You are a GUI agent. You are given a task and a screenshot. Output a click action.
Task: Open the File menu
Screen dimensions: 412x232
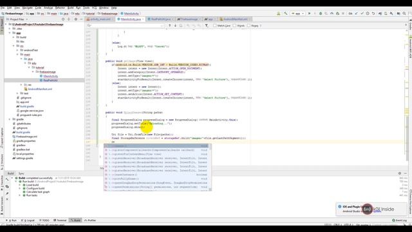point(3,8)
